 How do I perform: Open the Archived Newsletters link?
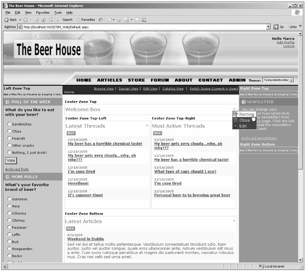[259, 138]
